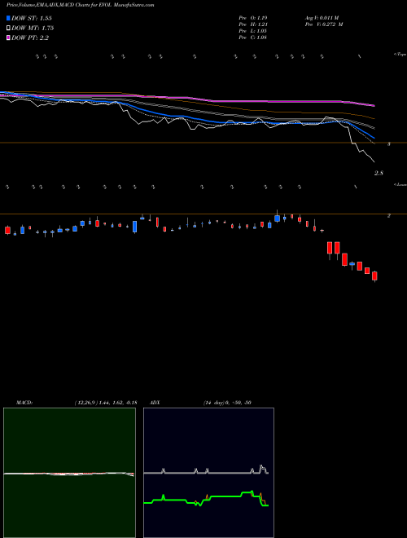Click the last red candlestick on the right
407x538 pixels.
pyautogui.click(x=374, y=276)
